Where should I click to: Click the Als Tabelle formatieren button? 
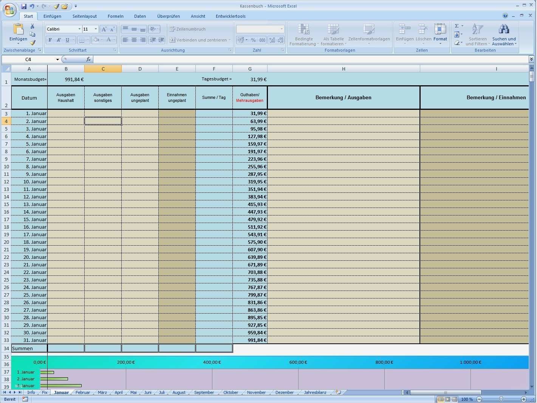coord(333,34)
